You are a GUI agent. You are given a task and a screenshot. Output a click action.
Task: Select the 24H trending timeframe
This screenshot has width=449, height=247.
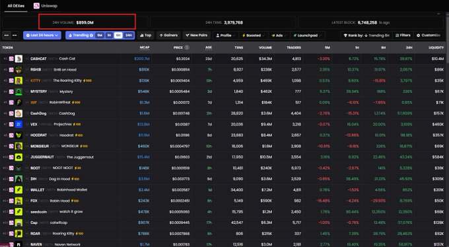(129, 35)
